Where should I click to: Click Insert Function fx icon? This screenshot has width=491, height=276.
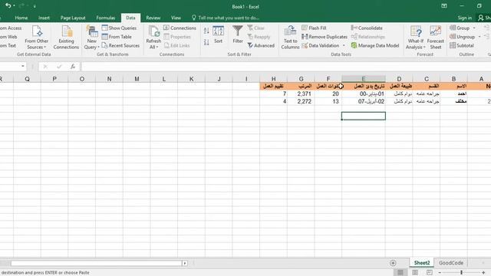click(73, 67)
